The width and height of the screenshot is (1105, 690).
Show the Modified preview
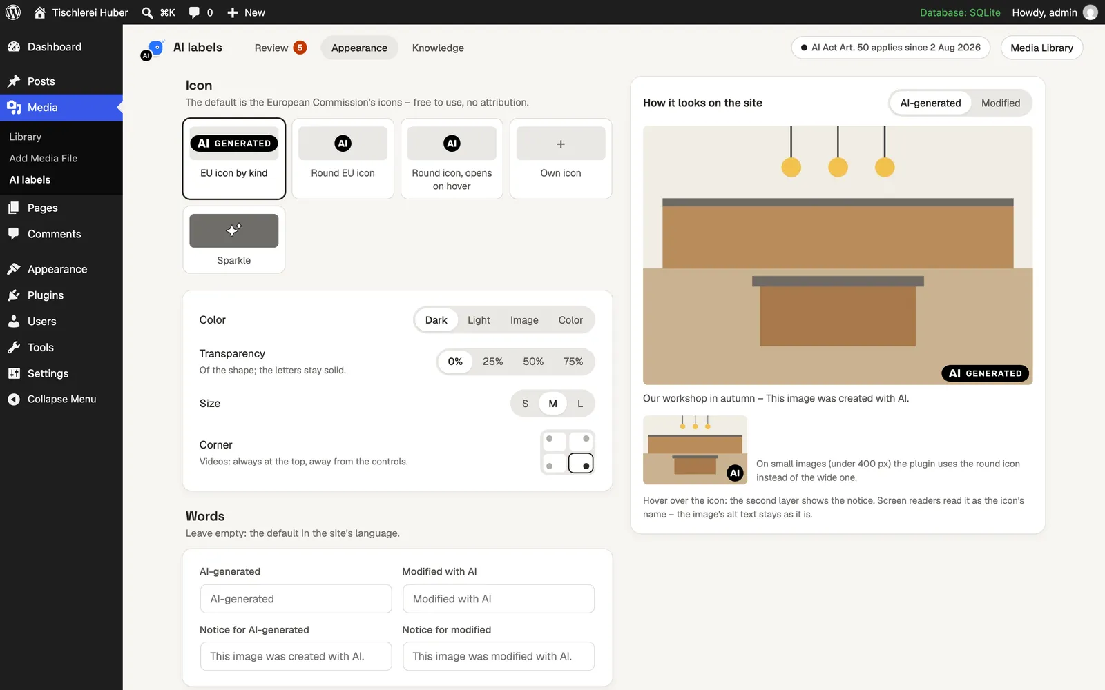[x=1001, y=103]
